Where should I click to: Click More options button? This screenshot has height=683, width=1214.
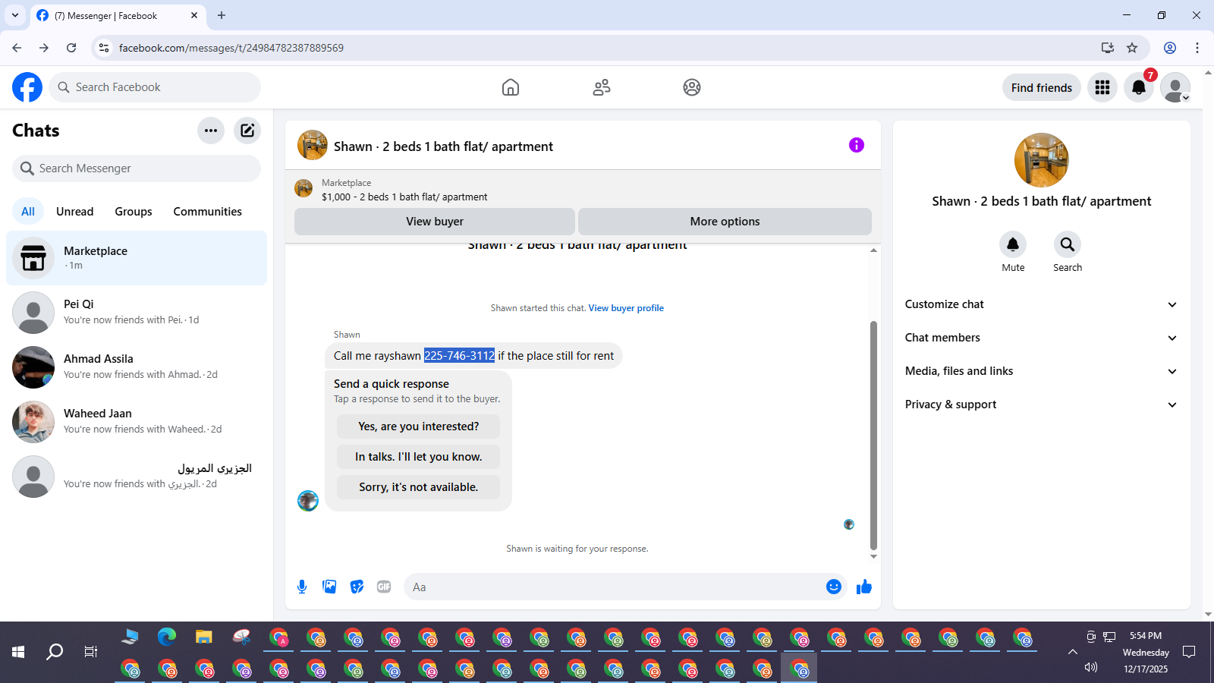click(725, 222)
